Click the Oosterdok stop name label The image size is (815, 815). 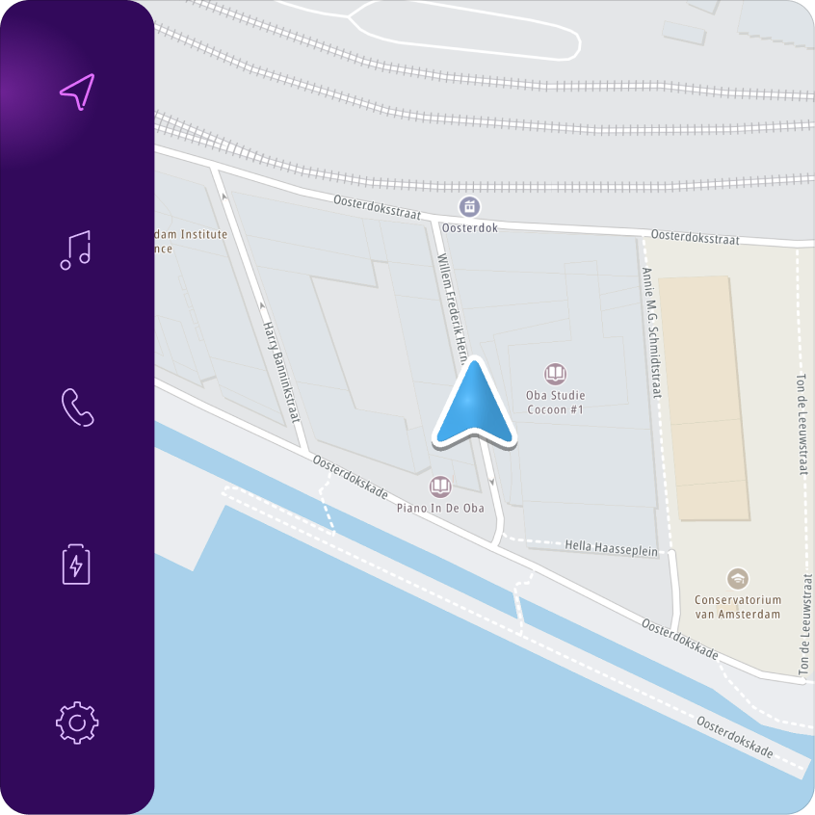point(470,227)
